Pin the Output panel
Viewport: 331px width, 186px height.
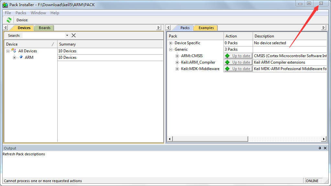tap(320, 148)
